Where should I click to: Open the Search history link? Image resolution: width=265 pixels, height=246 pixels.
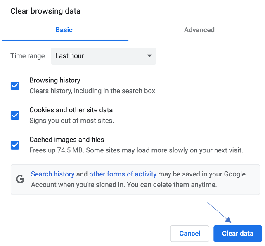tap(53, 174)
